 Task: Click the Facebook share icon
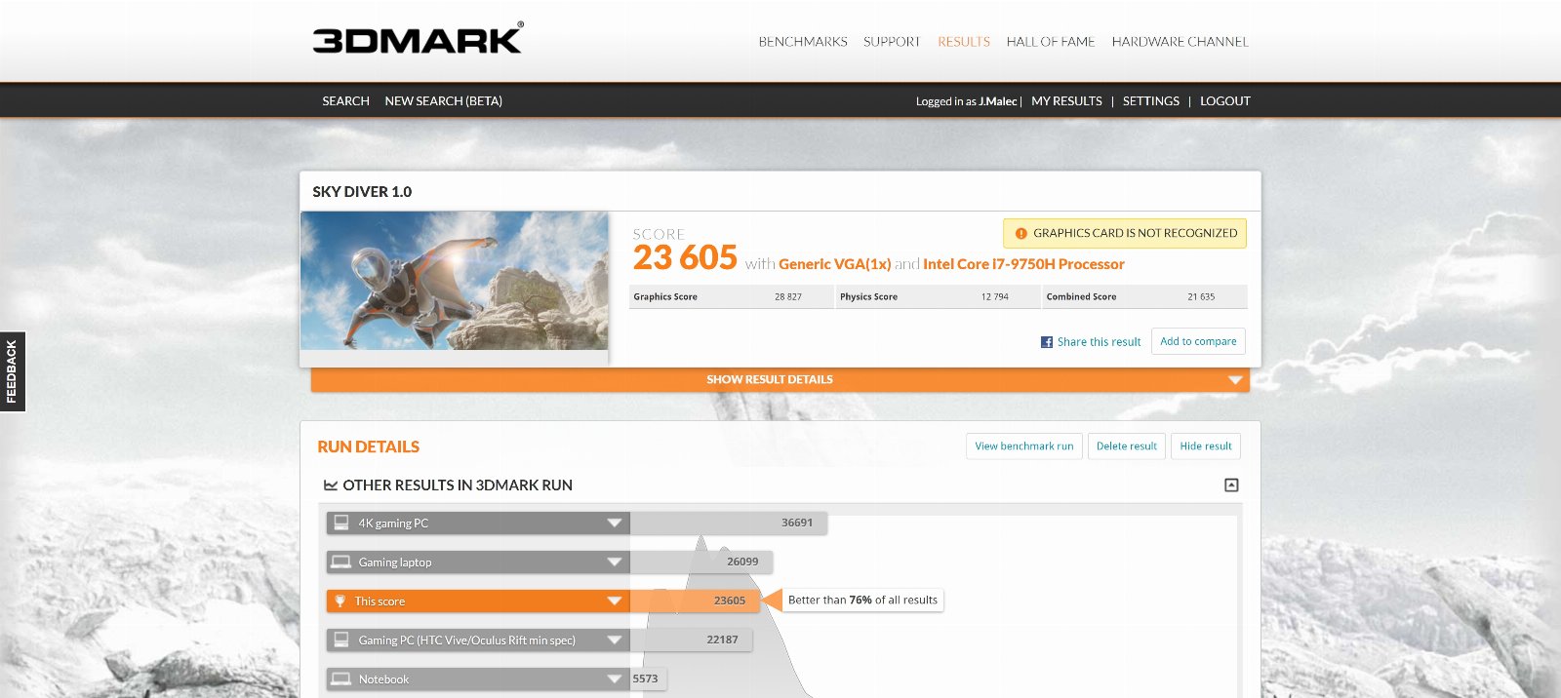(x=1047, y=342)
